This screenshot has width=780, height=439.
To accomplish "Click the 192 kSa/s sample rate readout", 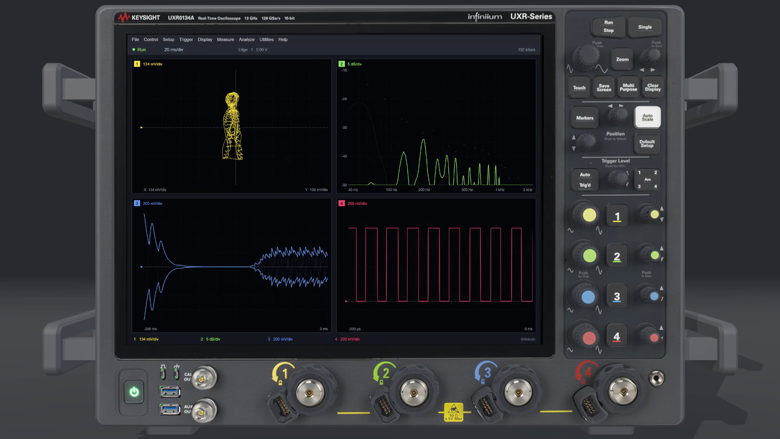I will (x=526, y=50).
